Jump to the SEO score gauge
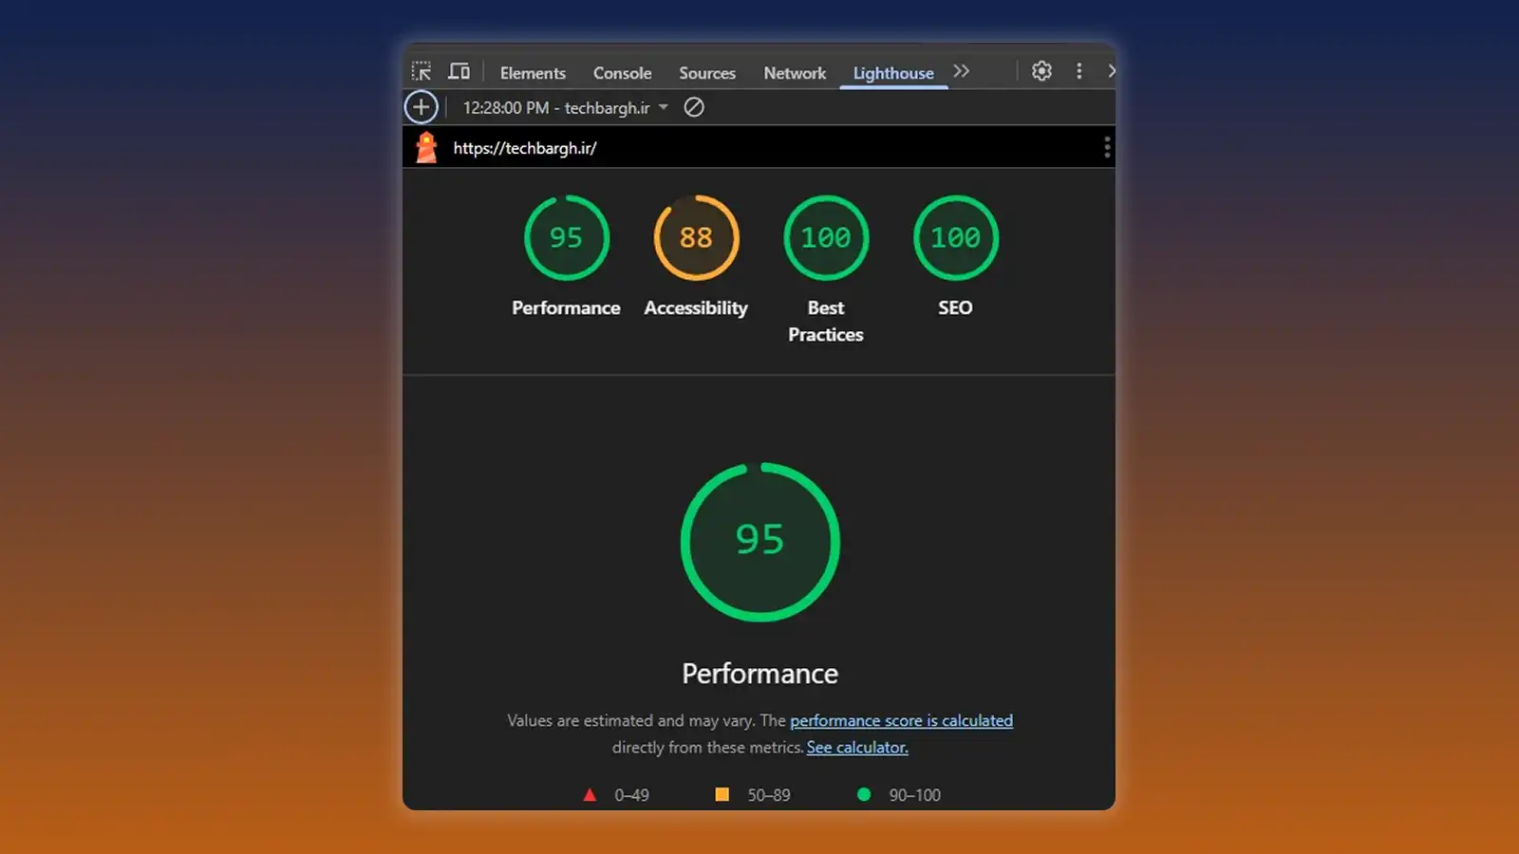 coord(955,238)
